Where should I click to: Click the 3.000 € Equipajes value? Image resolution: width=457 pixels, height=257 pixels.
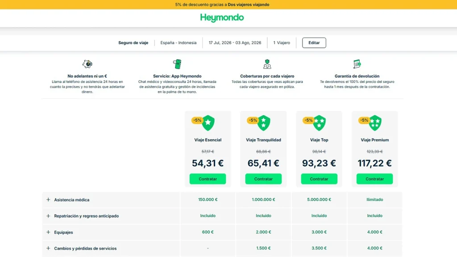tap(319, 232)
